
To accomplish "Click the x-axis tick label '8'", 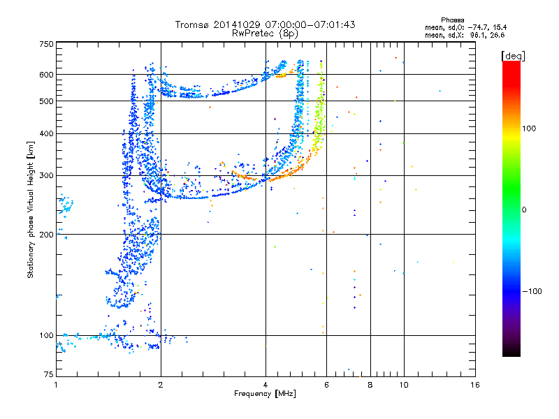I will click(370, 385).
